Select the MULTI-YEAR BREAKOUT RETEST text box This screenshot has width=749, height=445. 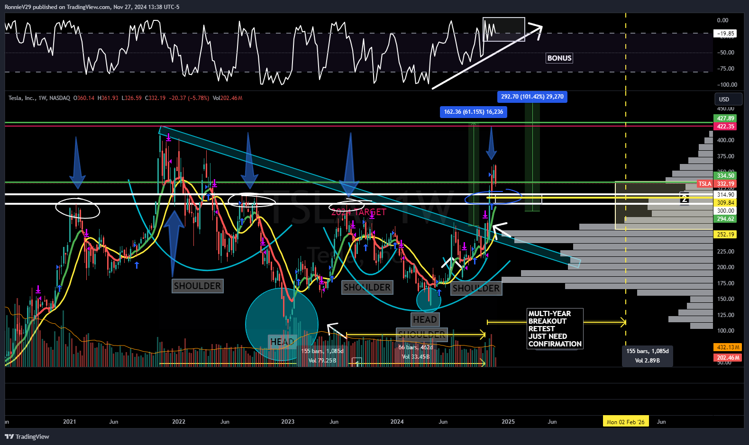tap(555, 329)
